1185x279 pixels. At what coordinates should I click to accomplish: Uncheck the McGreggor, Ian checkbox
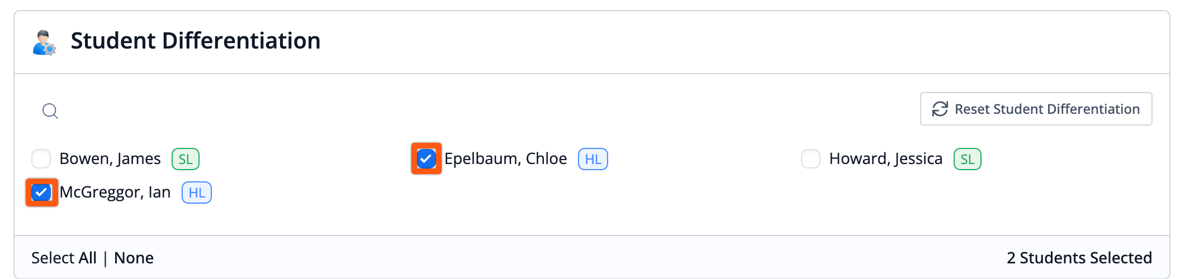(x=41, y=193)
